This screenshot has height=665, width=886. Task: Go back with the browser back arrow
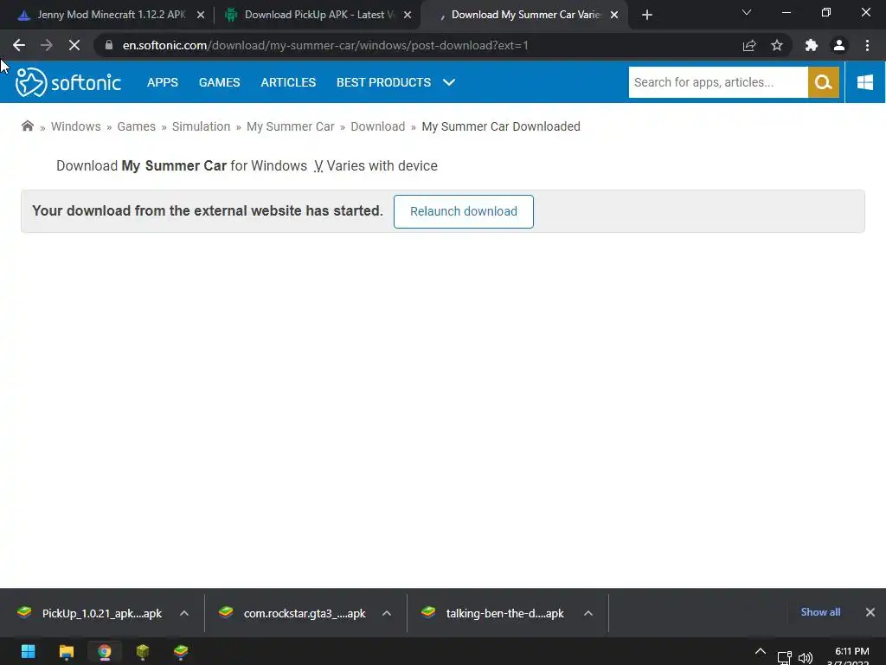coord(19,45)
